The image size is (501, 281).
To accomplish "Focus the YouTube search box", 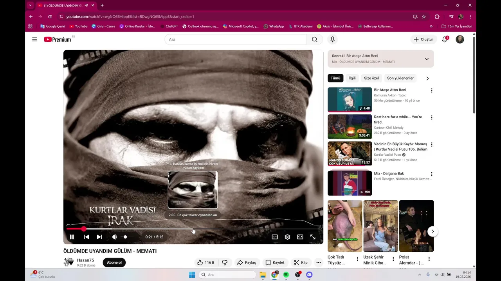I will [x=235, y=39].
